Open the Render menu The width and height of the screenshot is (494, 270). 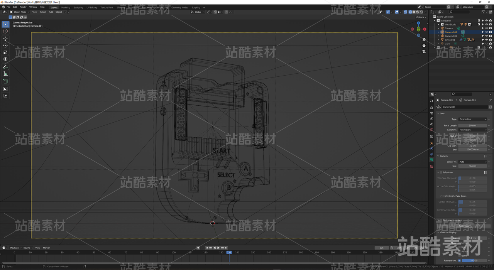23,7
